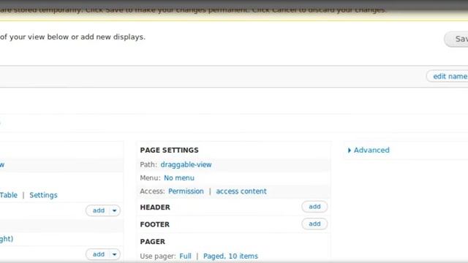Select the 'Access:' label
The width and height of the screenshot is (468, 263).
[152, 191]
